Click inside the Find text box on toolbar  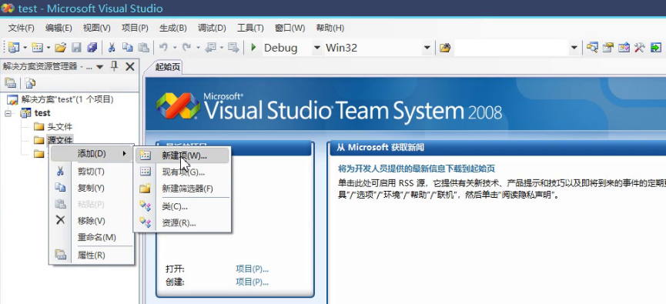click(x=511, y=48)
